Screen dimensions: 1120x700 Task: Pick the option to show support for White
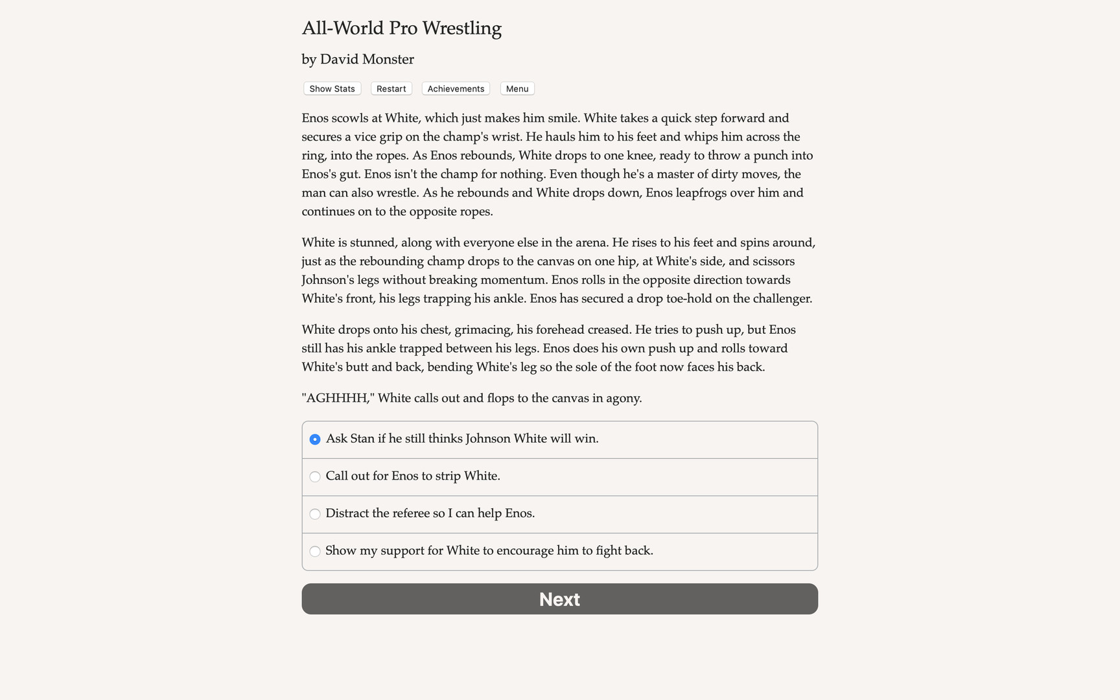tap(489, 550)
